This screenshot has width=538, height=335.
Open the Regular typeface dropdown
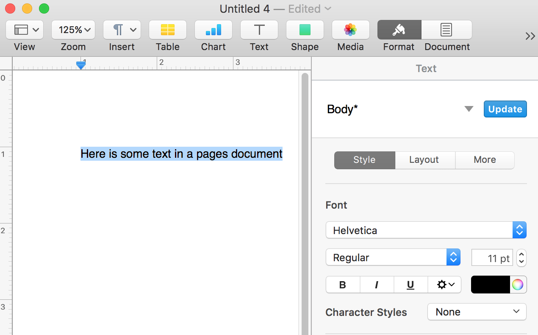click(393, 257)
